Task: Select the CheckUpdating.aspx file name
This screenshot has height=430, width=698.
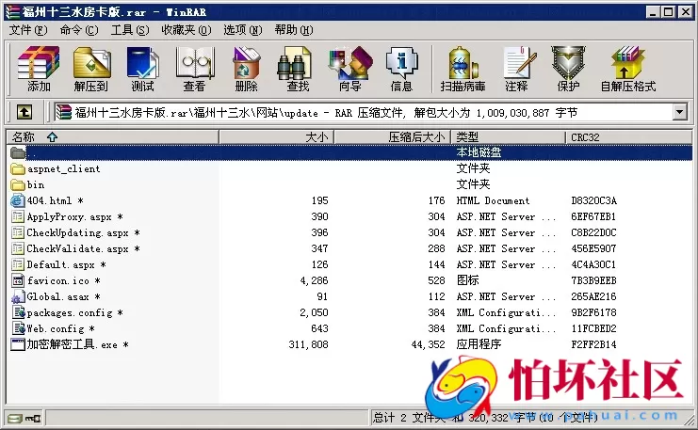Action: [83, 232]
